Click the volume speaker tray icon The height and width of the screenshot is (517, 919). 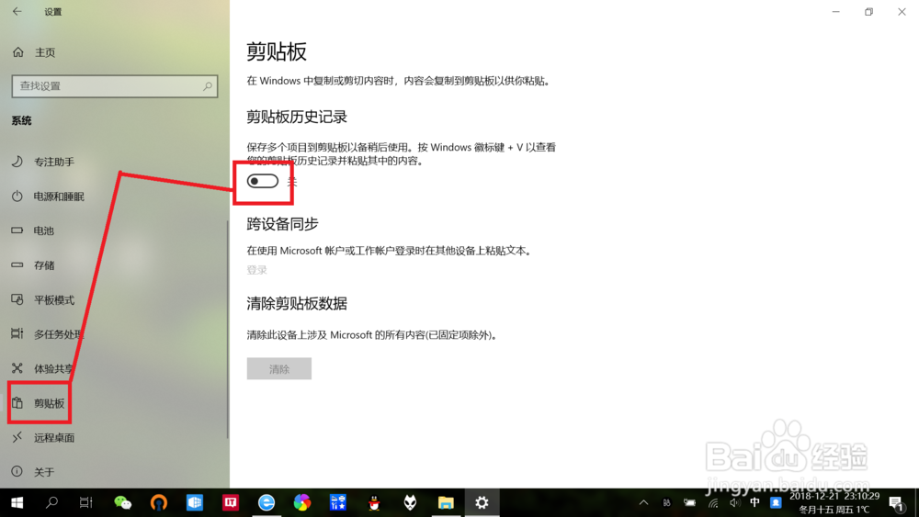tap(735, 503)
